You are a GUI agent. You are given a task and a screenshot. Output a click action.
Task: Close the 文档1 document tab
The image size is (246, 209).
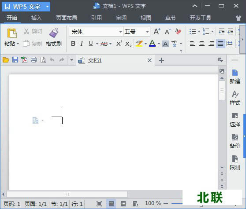point(149,60)
